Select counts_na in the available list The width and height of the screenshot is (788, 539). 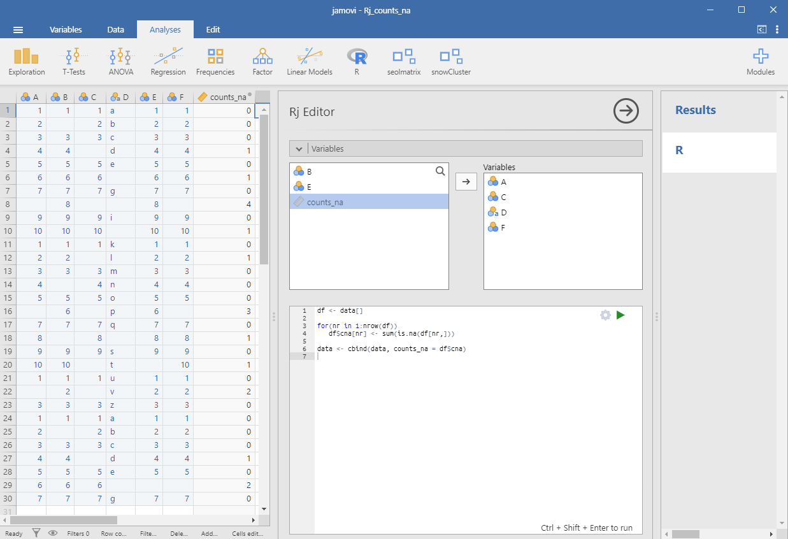pos(369,202)
